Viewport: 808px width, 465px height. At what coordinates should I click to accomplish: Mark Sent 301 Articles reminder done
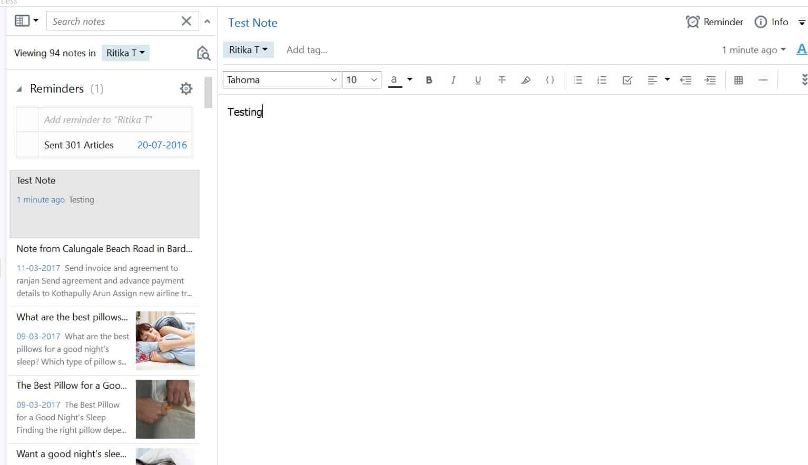[x=27, y=145]
